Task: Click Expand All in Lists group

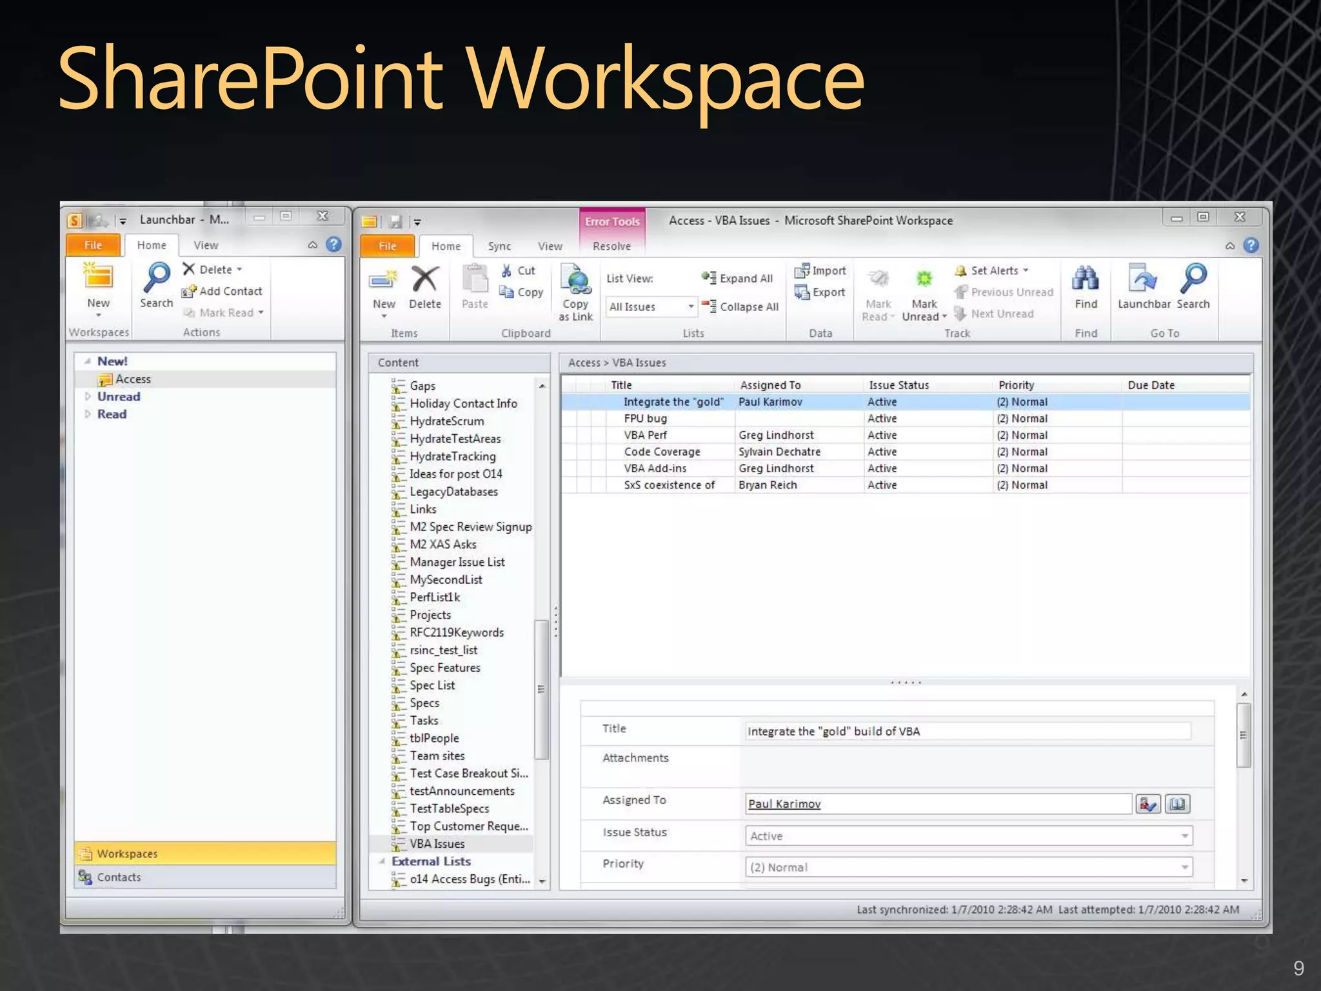Action: point(737,278)
